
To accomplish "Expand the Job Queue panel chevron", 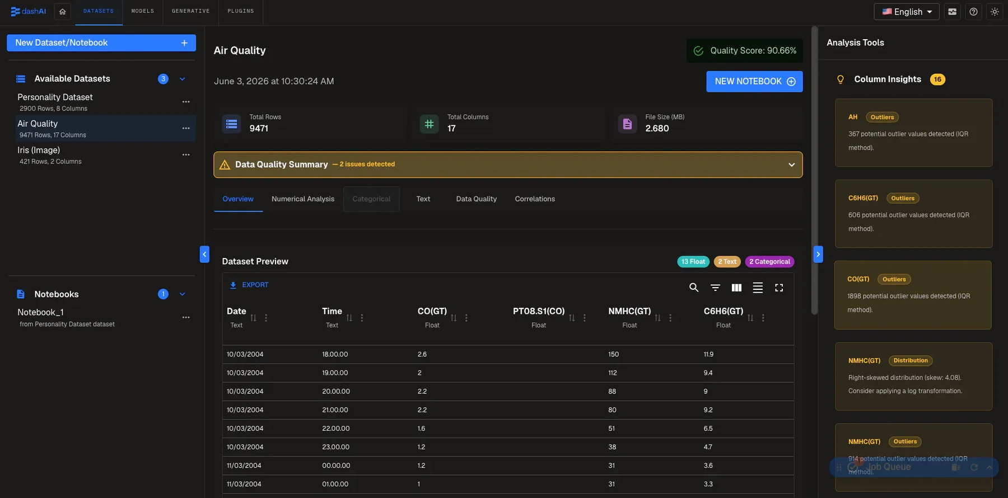I will click(990, 467).
